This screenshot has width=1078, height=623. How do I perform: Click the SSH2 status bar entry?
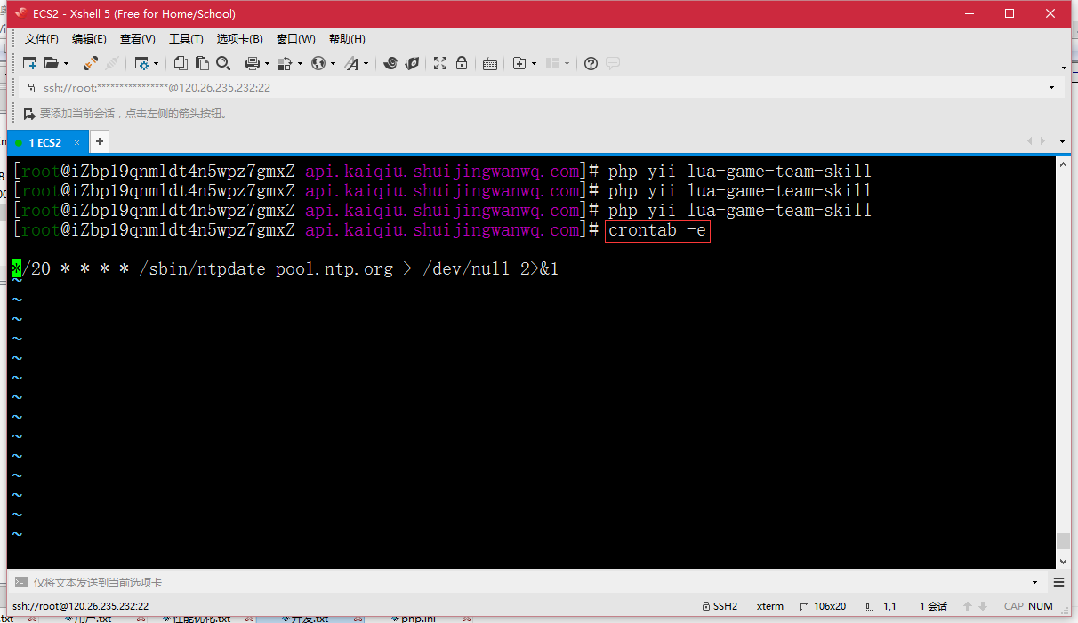click(720, 606)
